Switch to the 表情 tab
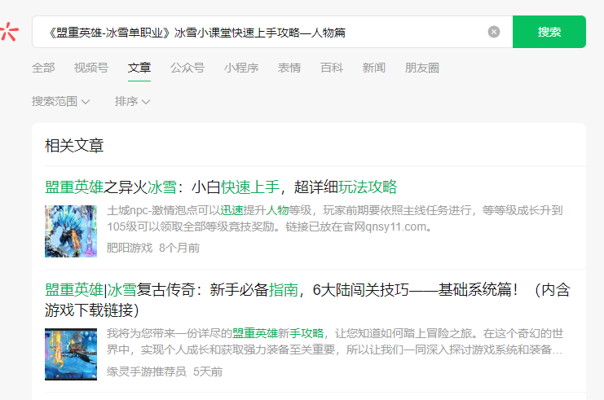The width and height of the screenshot is (604, 400). click(289, 68)
